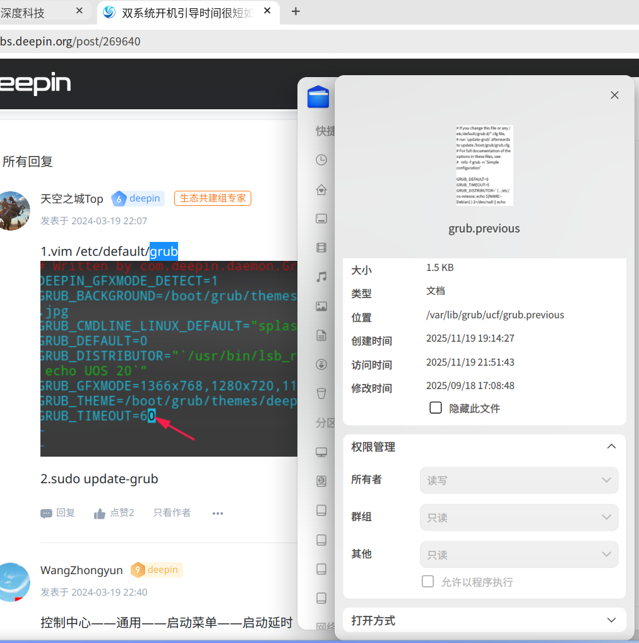Image resolution: width=639 pixels, height=643 pixels.
Task: Click the blue file manager app icon
Action: (x=318, y=97)
